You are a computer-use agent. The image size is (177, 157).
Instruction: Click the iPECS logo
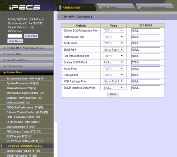[24, 7]
